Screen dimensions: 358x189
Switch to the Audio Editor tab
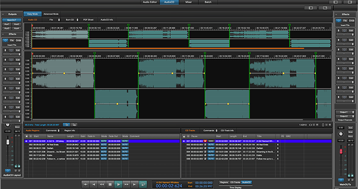point(150,2)
